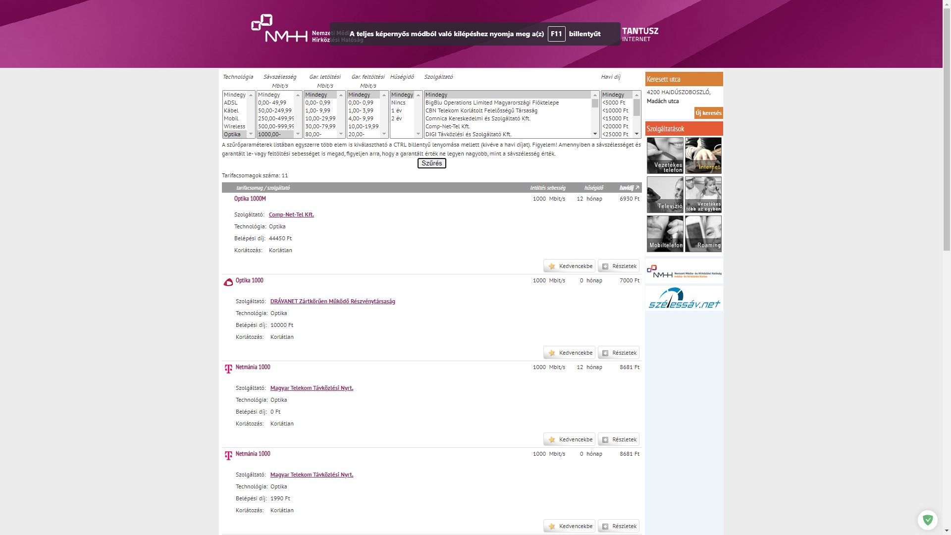Screen dimensions: 951x535
Task: Select 2 év in Hűségidő list
Action: click(402, 118)
